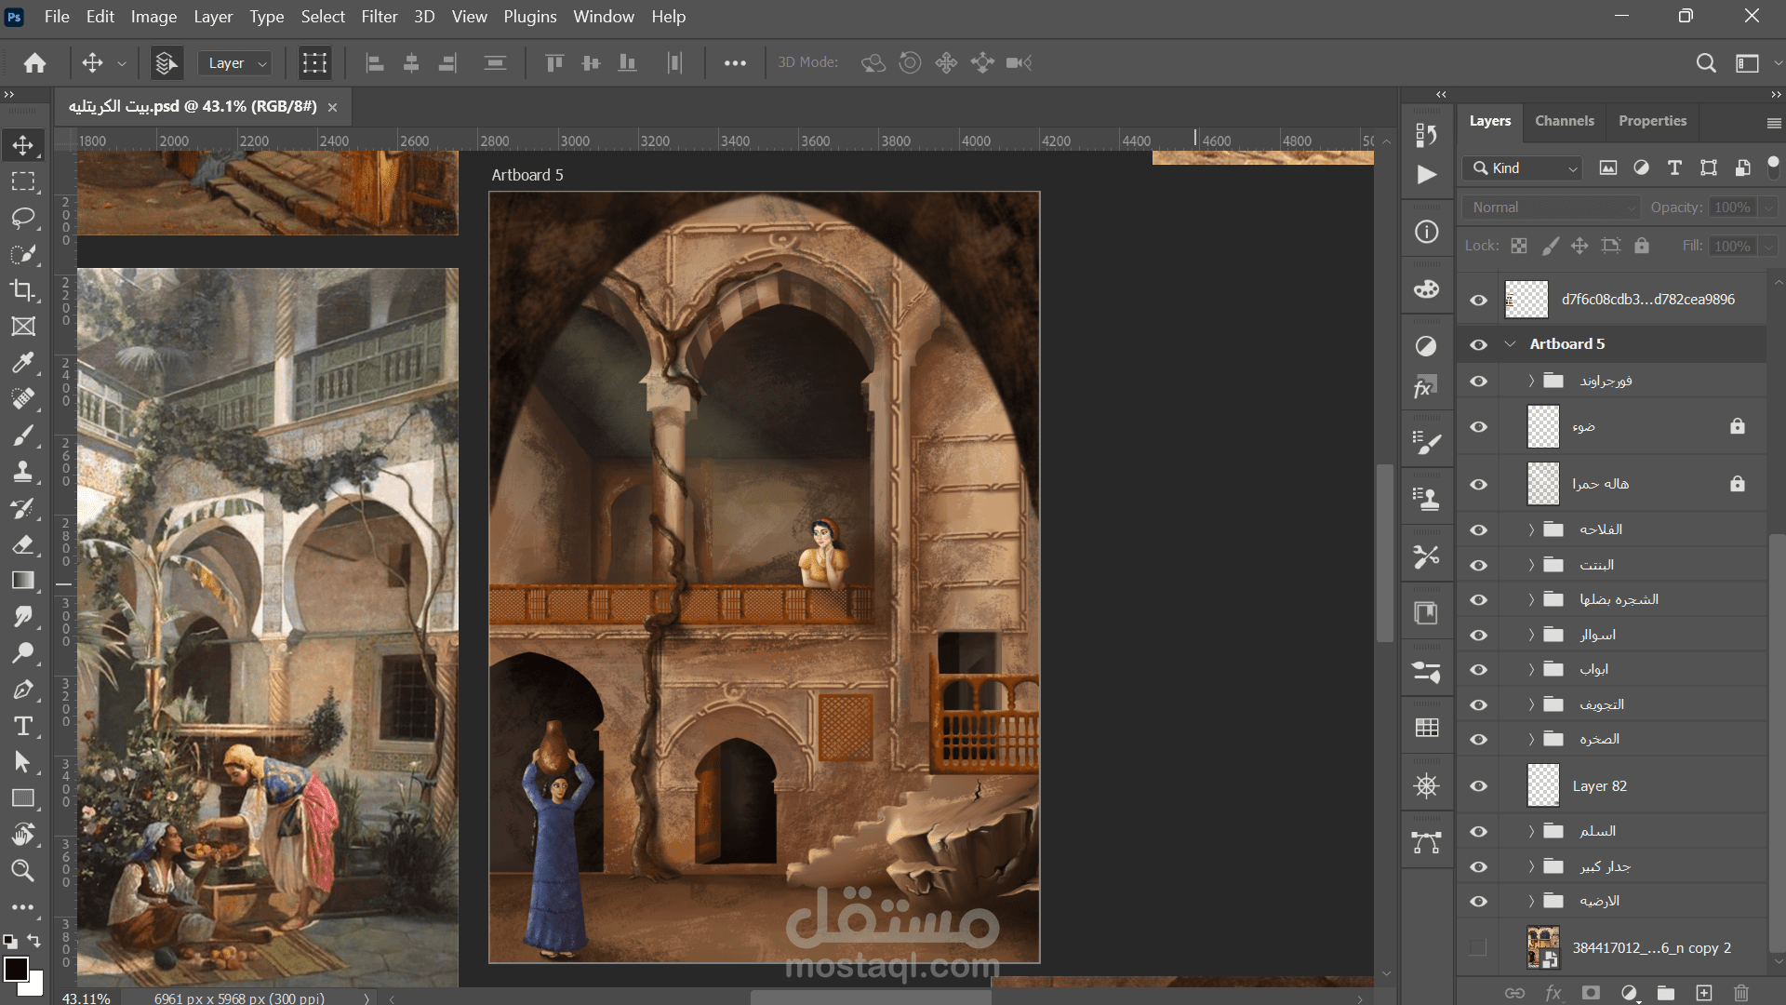Toggle visibility of Artboard 5
The height and width of the screenshot is (1005, 1786).
[1478, 344]
